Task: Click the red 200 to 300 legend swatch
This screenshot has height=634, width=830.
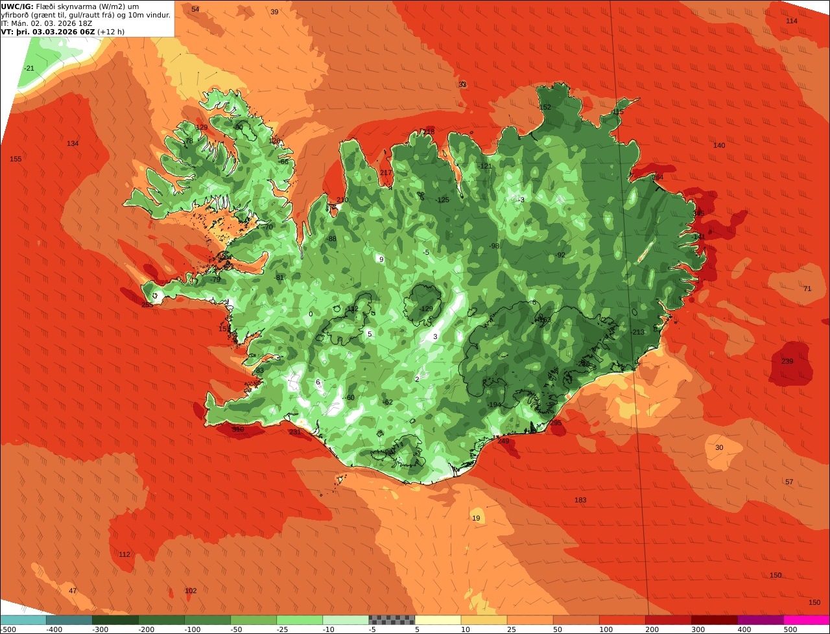Action: pyautogui.click(x=668, y=620)
